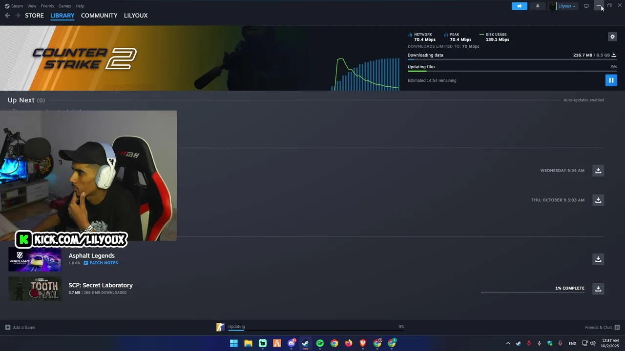Show hidden system tray icons
625x351 pixels.
point(508,343)
